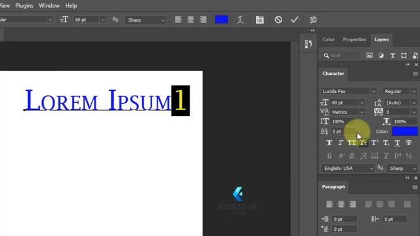Open the Sharp anti-aliasing dropdown in options bar
Screen dimensions: 420x236
point(146,20)
